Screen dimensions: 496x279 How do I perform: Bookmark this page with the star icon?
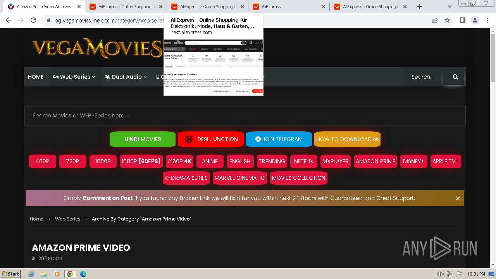(x=447, y=20)
